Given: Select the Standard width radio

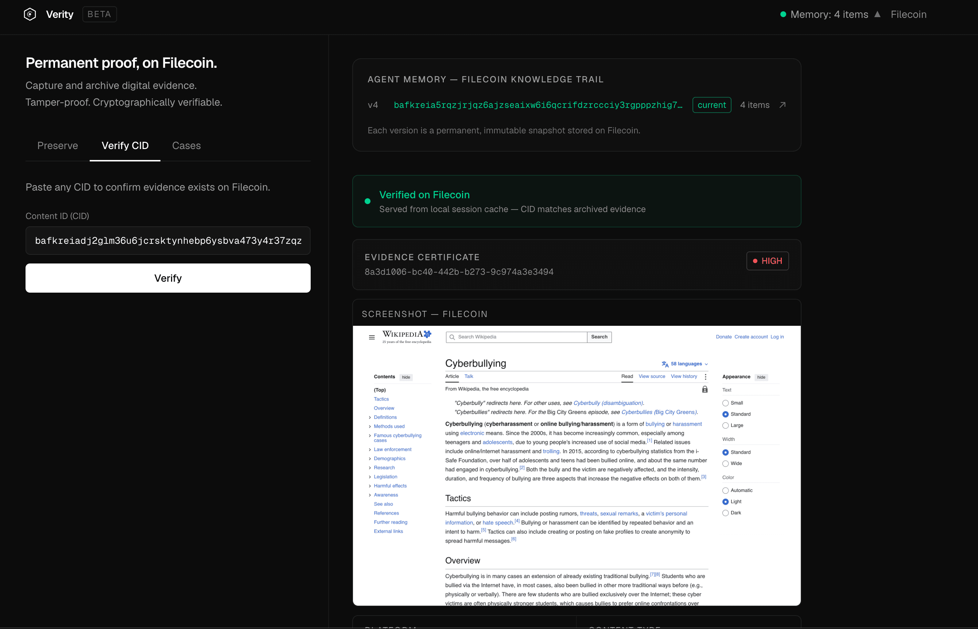Looking at the screenshot, I should [x=725, y=453].
